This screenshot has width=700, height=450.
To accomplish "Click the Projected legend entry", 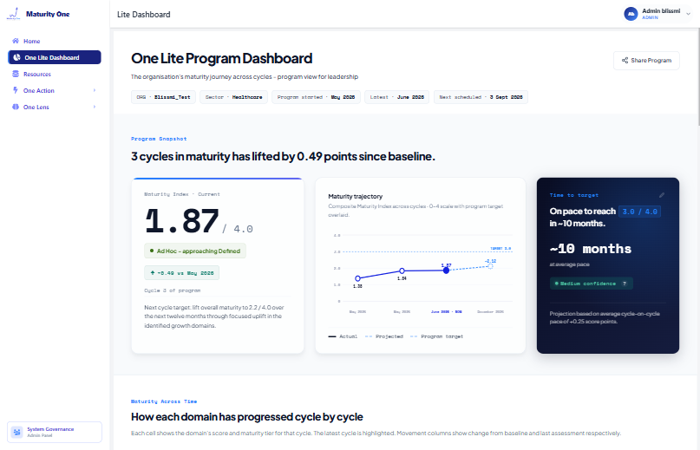I will coord(384,336).
